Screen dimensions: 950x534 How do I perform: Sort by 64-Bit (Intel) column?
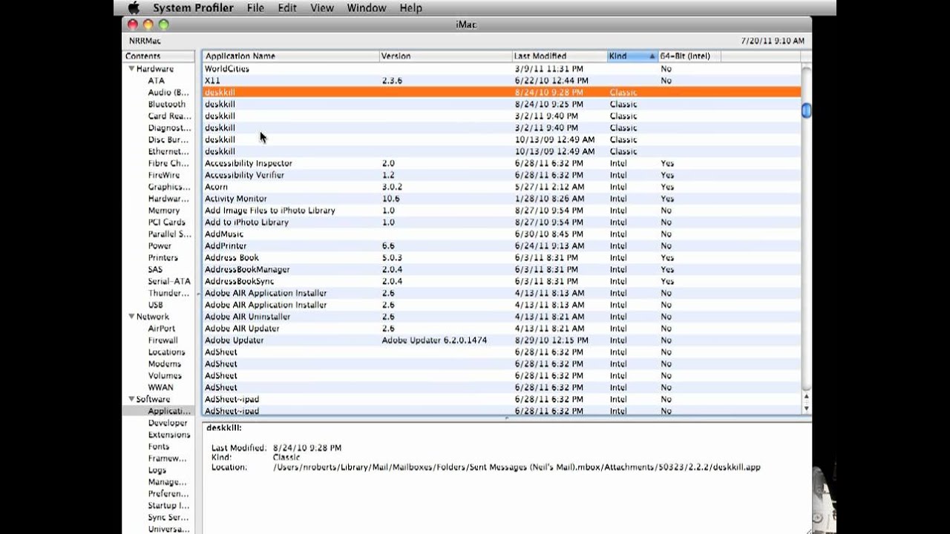689,56
